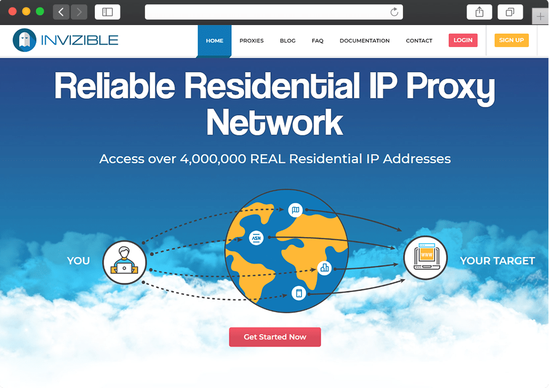Image resolution: width=549 pixels, height=388 pixels.
Task: Click the Get Started Now button
Action: click(x=275, y=337)
